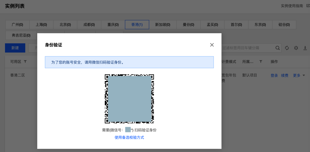Click the 计费模式 column header
Image resolution: width=310 pixels, height=152 pixels.
(229, 62)
